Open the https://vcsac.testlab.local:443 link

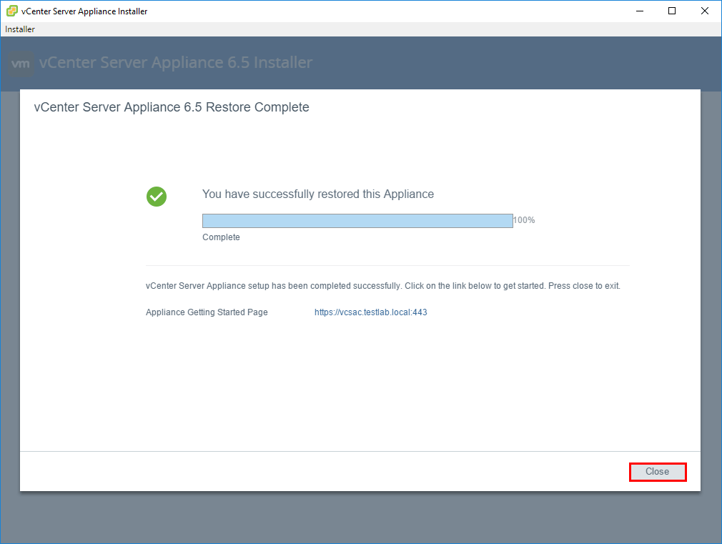tap(371, 312)
